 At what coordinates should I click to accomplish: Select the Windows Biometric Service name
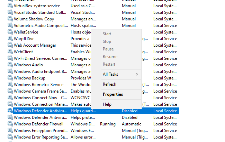tap(39, 85)
